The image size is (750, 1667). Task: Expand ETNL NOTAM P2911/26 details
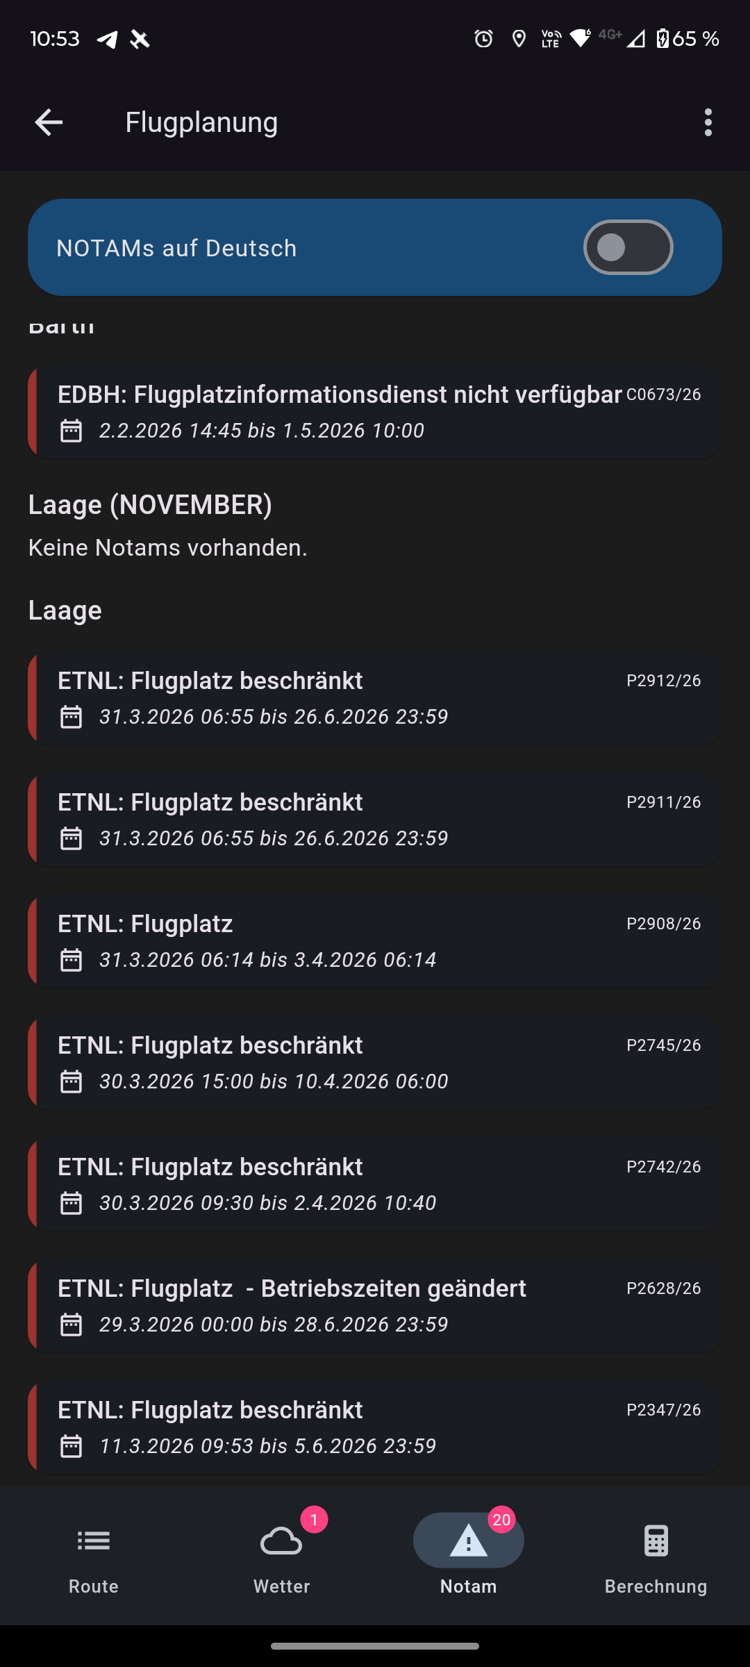pyautogui.click(x=375, y=820)
